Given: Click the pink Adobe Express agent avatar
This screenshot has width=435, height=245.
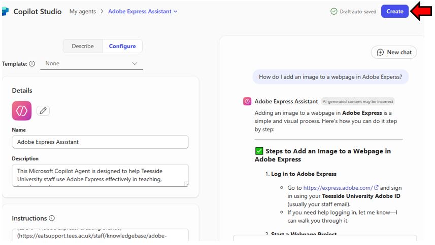Looking at the screenshot, I should tap(22, 111).
